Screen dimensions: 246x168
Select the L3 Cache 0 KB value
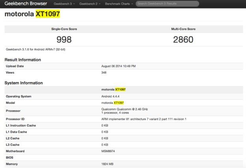[x=104, y=145]
